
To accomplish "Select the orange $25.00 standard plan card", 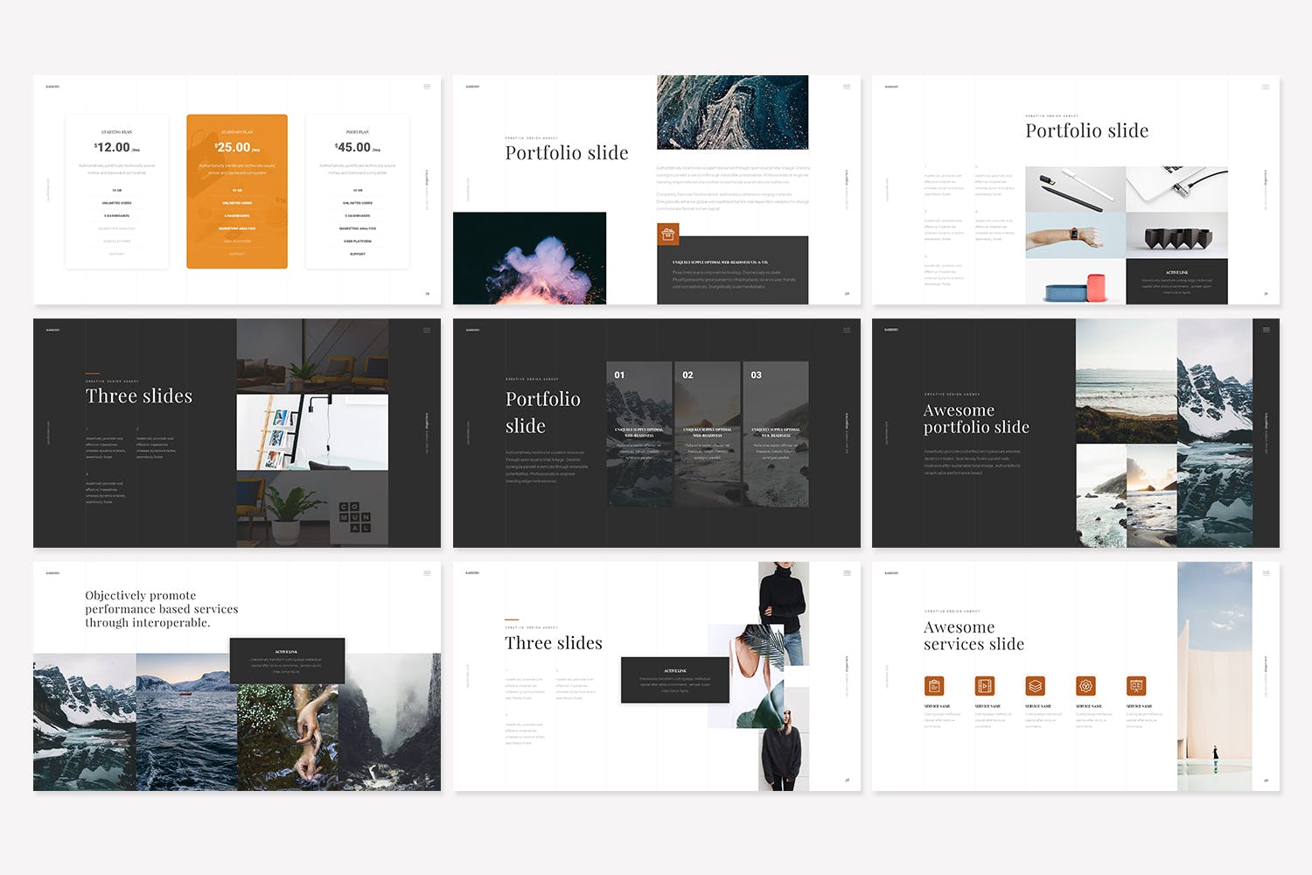I will click(237, 192).
